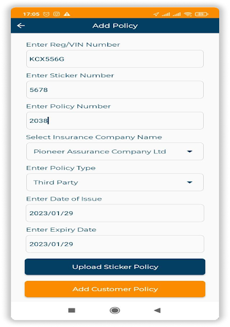This screenshot has height=327, width=230.
Task: Select the Third Party policy type field
Action: 115,182
